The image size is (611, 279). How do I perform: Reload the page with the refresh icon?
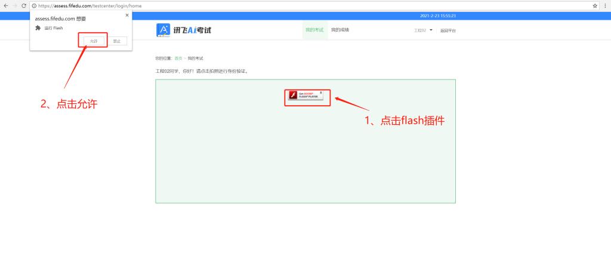(24, 5)
